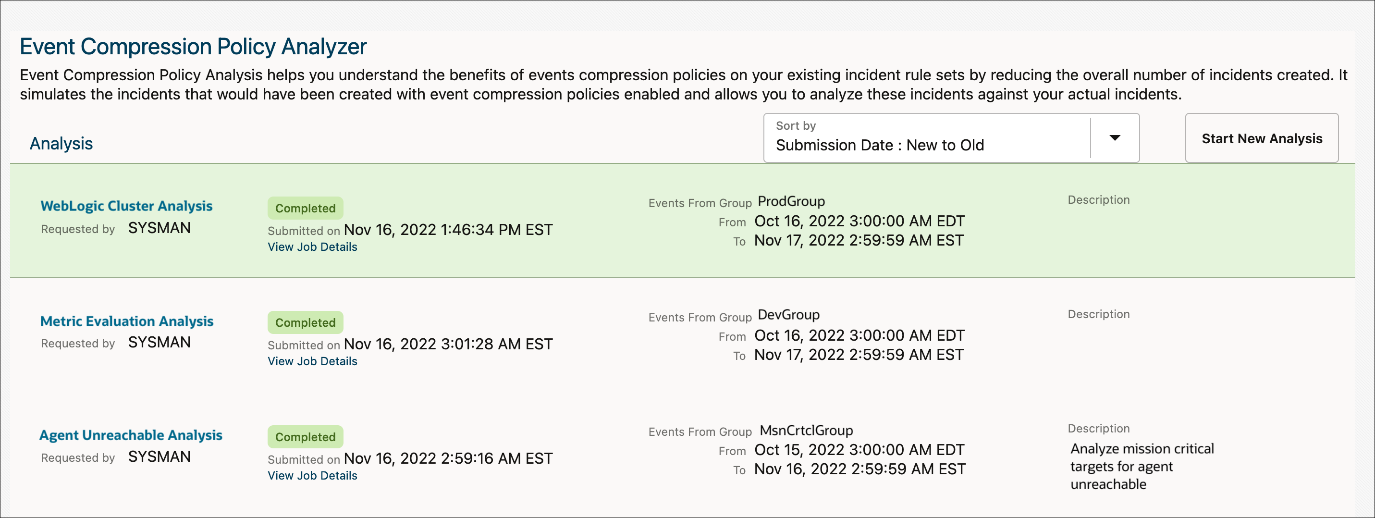The image size is (1375, 518).
Task: Click the Agent Unreachable description text
Action: (1142, 466)
